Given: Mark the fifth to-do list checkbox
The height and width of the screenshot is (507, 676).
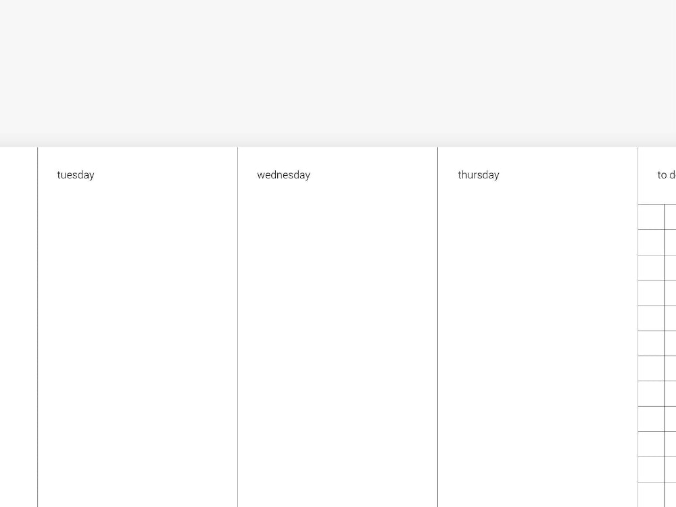Looking at the screenshot, I should [x=652, y=318].
